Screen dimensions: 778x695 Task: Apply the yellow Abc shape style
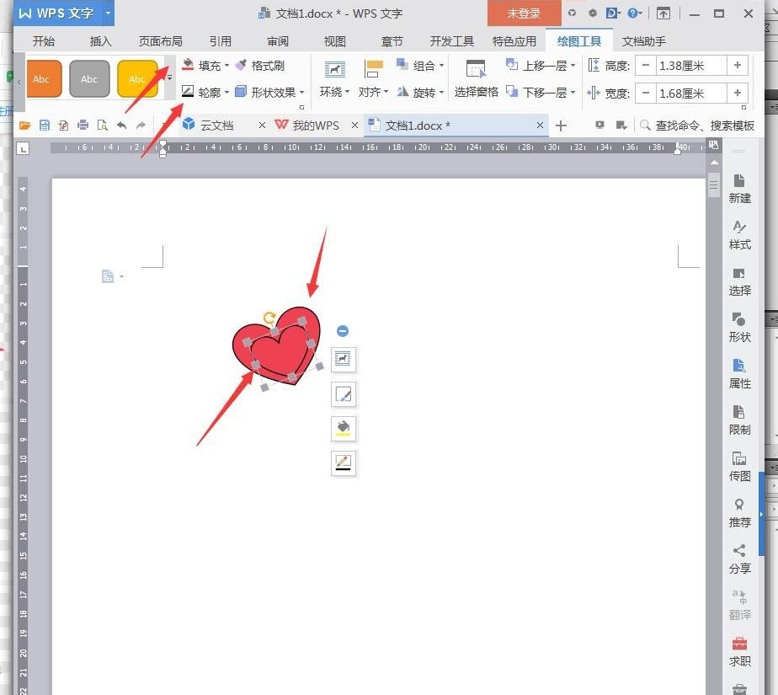coord(137,78)
